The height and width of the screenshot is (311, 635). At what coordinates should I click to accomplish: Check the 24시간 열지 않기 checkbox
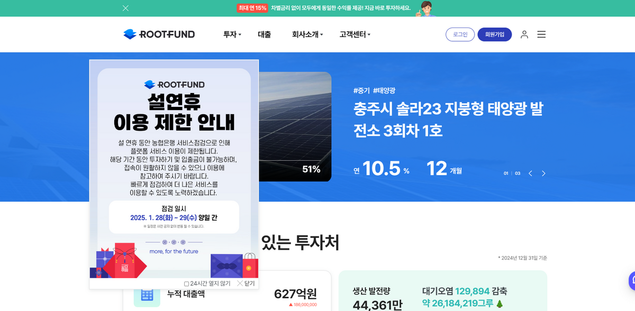pos(187,284)
